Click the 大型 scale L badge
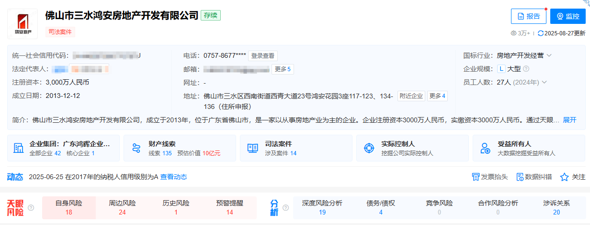This screenshot has height=225, width=590. pos(501,69)
